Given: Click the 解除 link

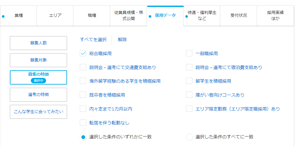Looking at the screenshot, I should [122, 40].
